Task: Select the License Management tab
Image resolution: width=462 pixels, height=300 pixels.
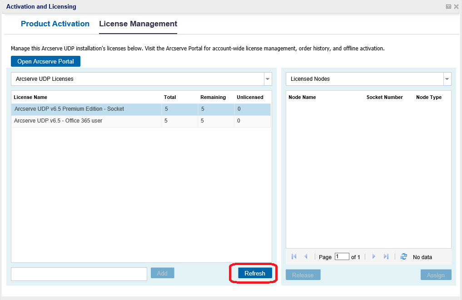Action: pyautogui.click(x=138, y=24)
